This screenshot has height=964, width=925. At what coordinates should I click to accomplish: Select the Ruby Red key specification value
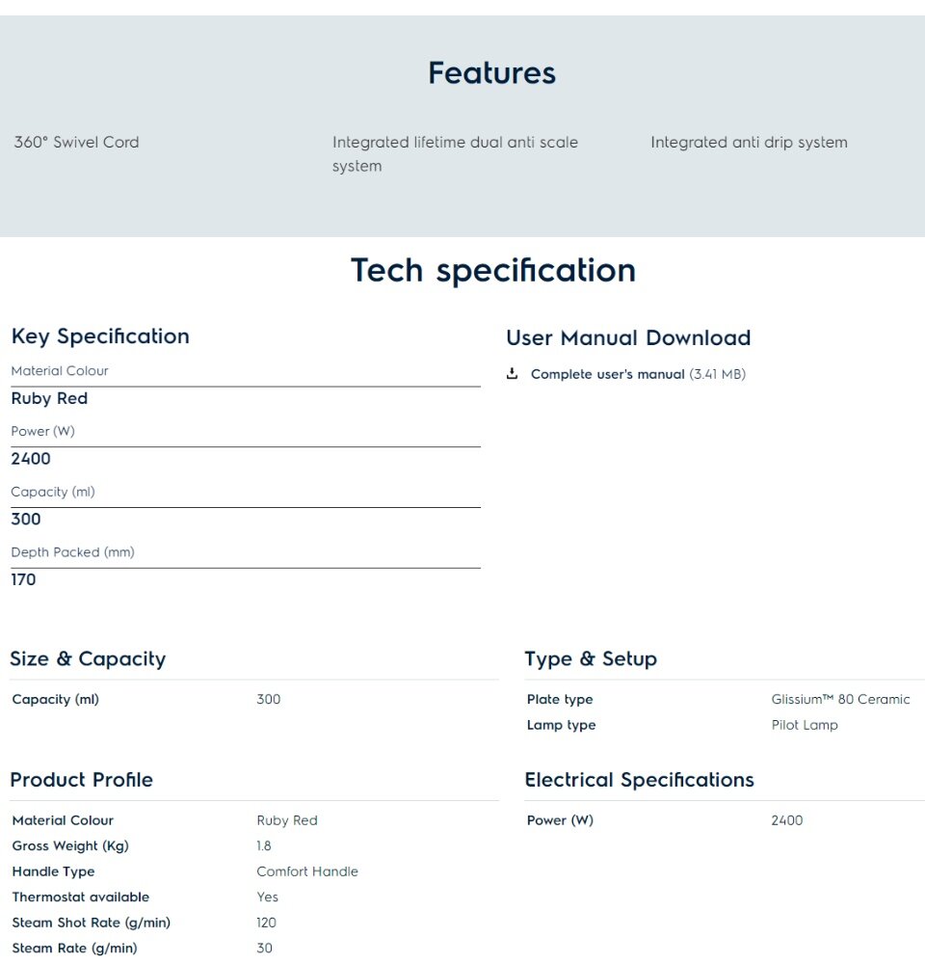point(49,398)
